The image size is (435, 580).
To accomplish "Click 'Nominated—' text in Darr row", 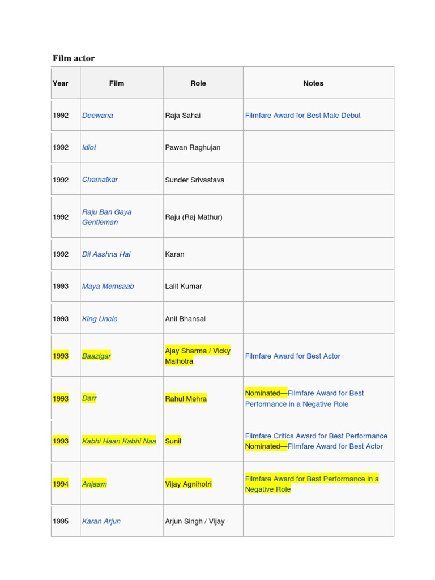I will 266,393.
